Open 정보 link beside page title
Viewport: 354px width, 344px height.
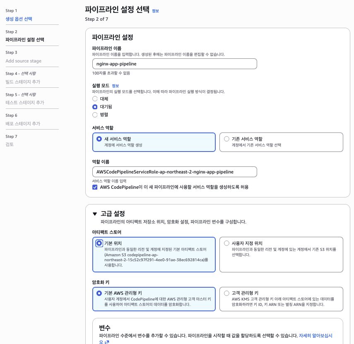pos(155,11)
